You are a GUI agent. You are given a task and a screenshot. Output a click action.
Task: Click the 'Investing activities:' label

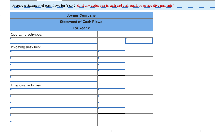[26, 47]
